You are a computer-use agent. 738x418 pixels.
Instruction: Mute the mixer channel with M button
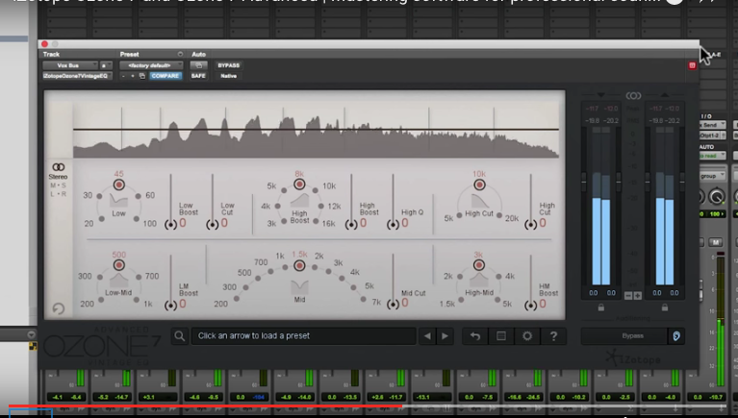coord(716,242)
